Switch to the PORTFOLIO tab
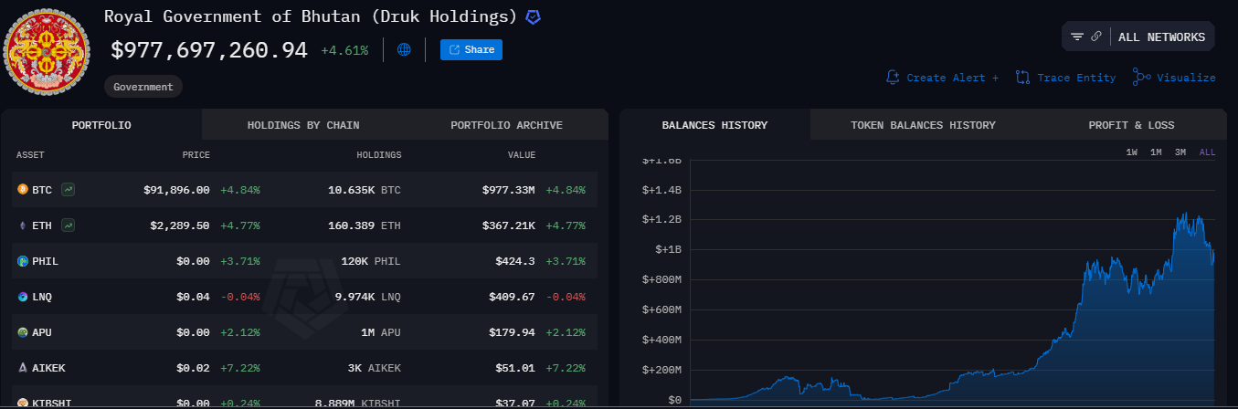This screenshot has height=409, width=1238. click(101, 125)
